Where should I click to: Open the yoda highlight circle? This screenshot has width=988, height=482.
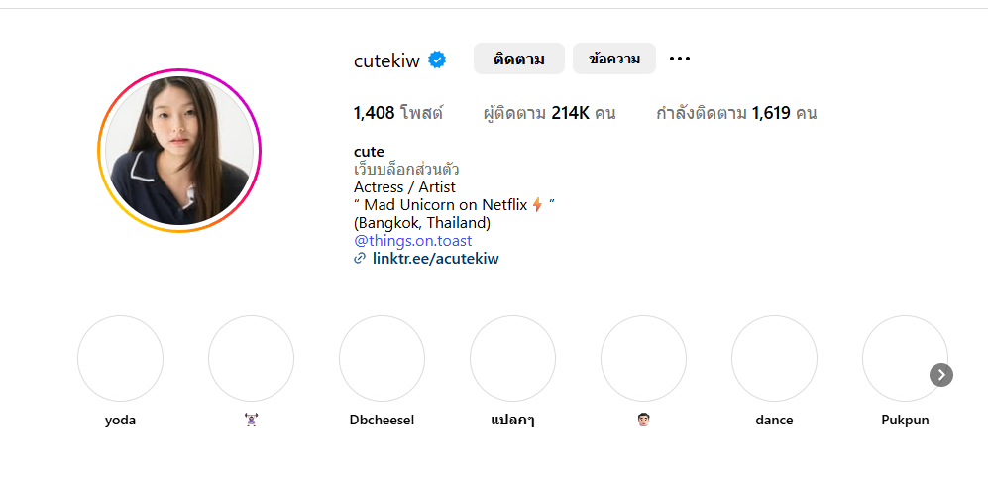(120, 358)
